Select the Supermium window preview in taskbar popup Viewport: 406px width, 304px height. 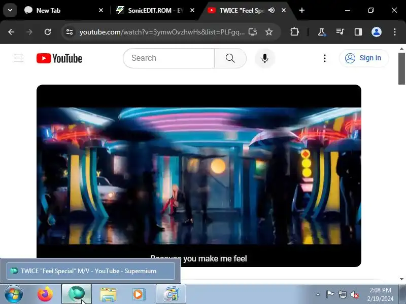[x=91, y=271]
